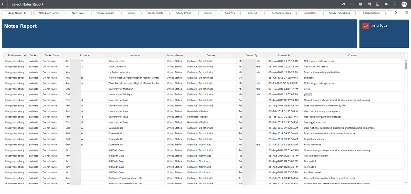Open the Region filter
Viewport: 411px width, 194px height.
coord(208,13)
